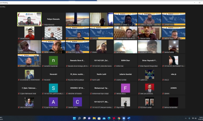Viewport: 203px width, 121px height.
Task: Click the purple "A" avatar of Aprilia
Action: [53, 102]
